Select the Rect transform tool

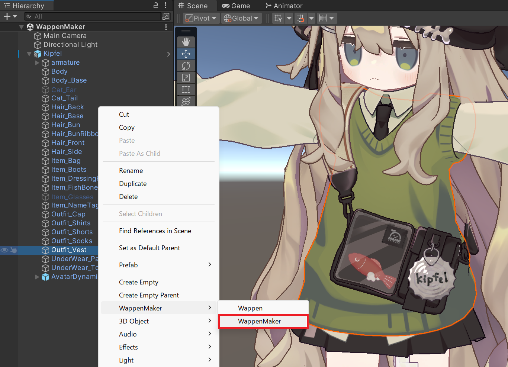(186, 90)
